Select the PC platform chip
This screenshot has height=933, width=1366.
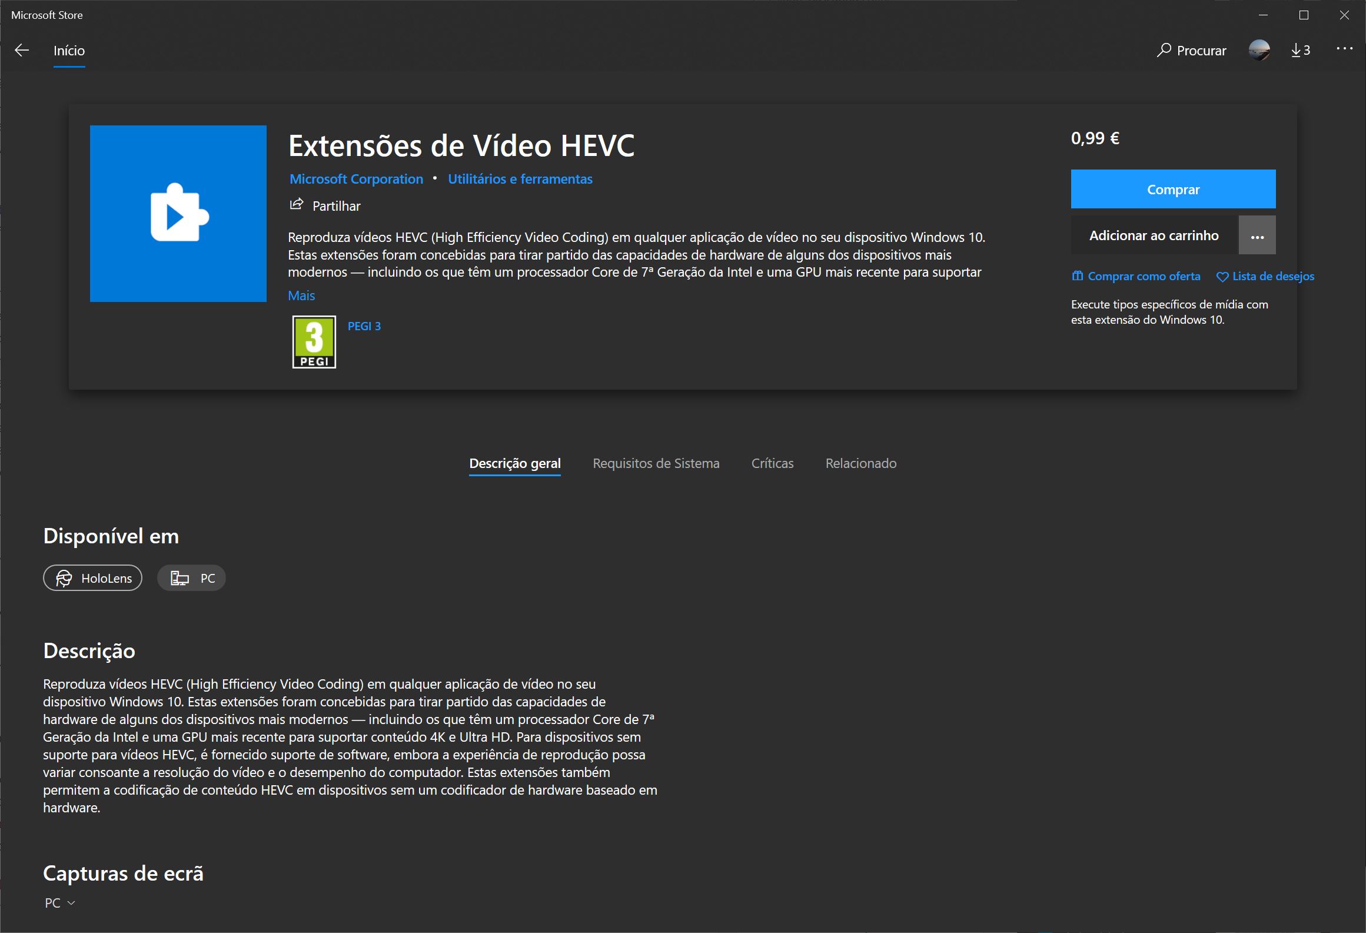pyautogui.click(x=192, y=578)
